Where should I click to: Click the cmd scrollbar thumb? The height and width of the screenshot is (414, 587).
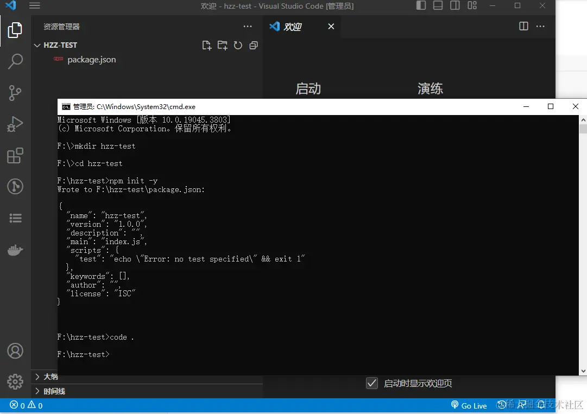coord(583,129)
